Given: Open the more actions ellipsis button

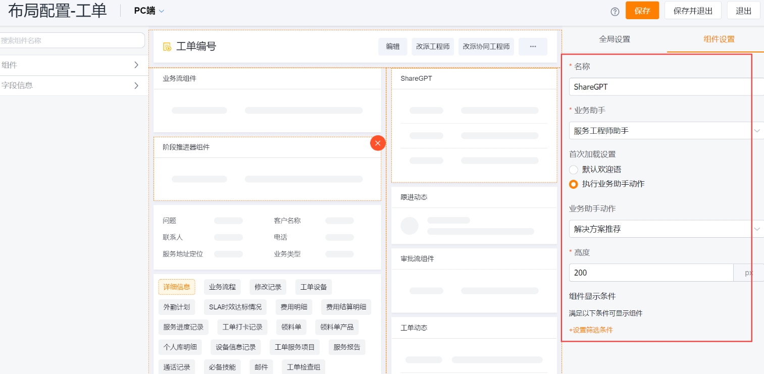Looking at the screenshot, I should click(533, 46).
